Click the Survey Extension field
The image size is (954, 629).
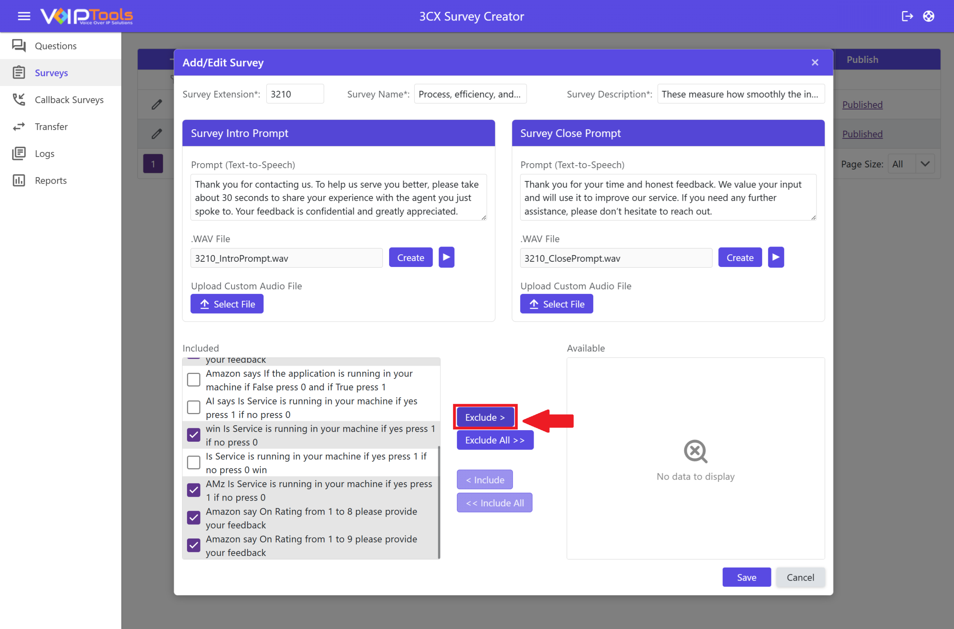(295, 94)
